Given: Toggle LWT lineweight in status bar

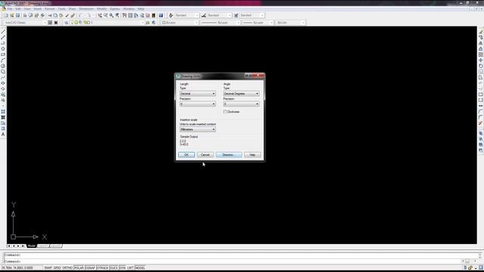Looking at the screenshot, I should pos(130,268).
